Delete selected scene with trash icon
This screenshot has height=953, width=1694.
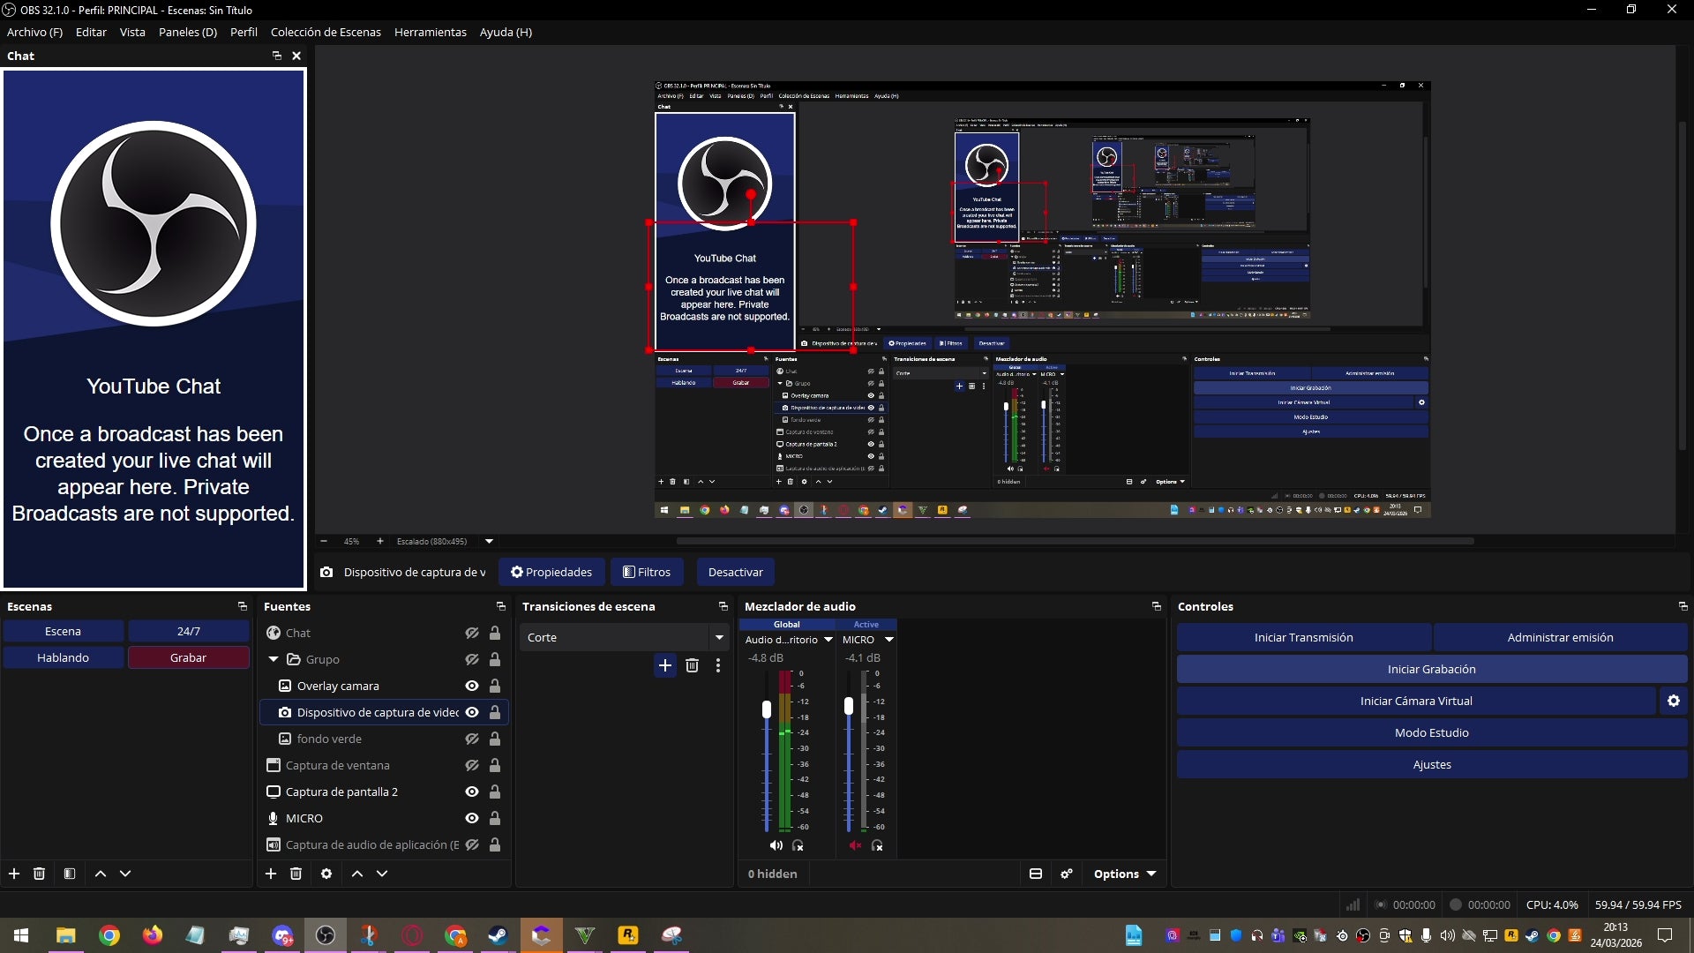(x=39, y=874)
